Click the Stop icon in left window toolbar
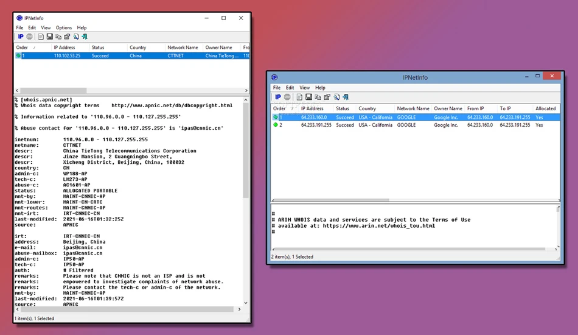The image size is (578, 335). point(29,37)
